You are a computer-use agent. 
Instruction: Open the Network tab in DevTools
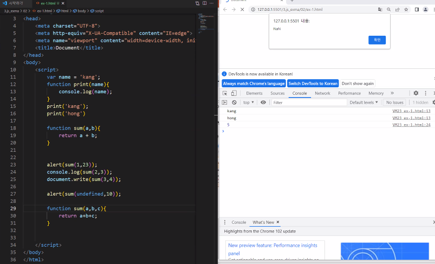click(x=322, y=93)
